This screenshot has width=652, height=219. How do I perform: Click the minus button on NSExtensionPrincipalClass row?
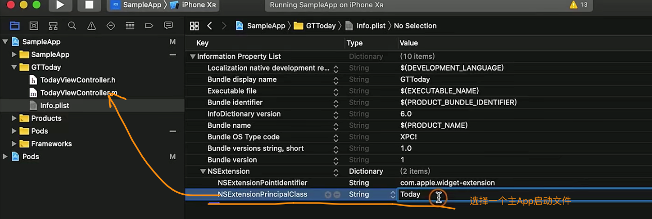[x=337, y=195]
